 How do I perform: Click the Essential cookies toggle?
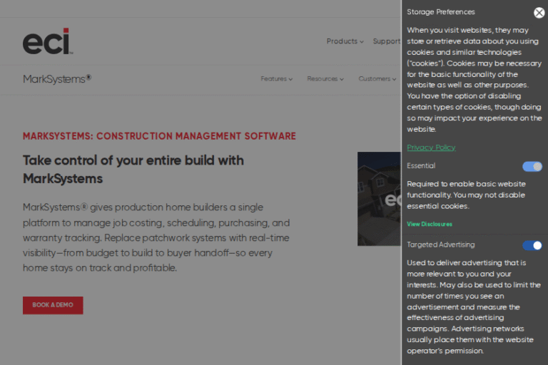point(532,166)
